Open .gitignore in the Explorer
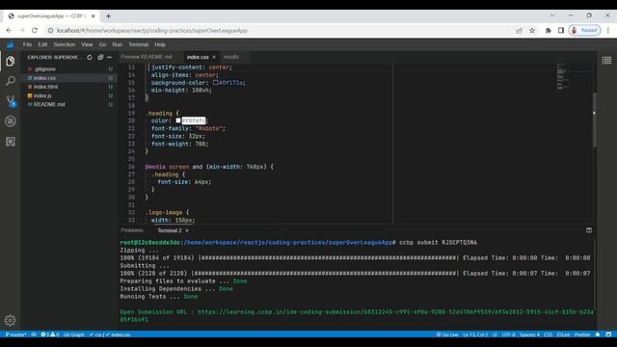 [68, 68]
